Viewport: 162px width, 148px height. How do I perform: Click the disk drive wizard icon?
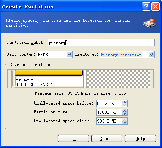pos(150,23)
